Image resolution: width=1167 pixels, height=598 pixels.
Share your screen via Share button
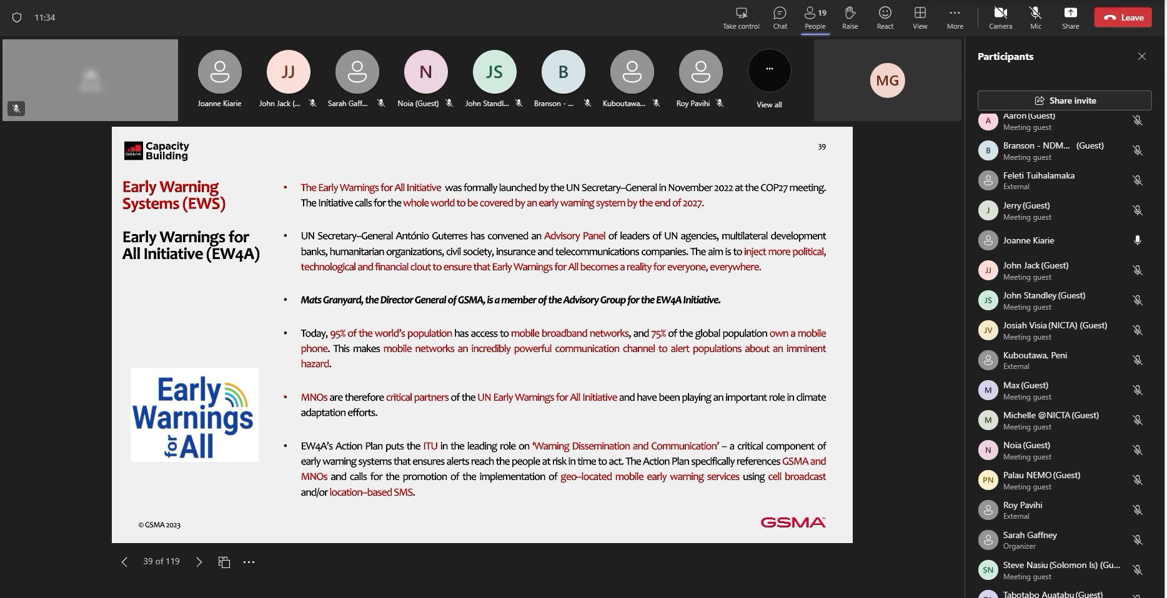(1070, 18)
